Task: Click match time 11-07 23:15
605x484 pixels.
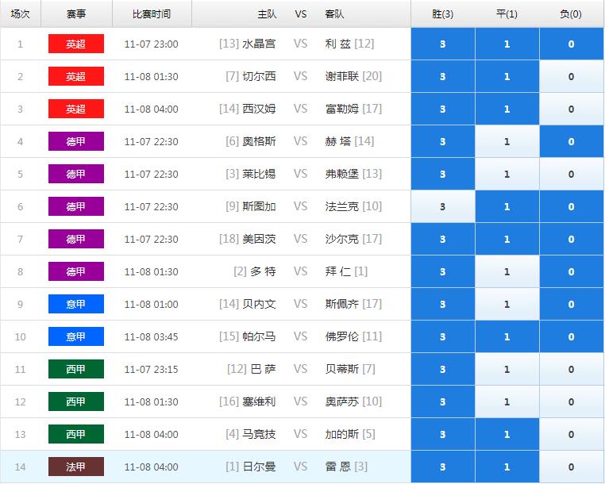Action: (151, 370)
